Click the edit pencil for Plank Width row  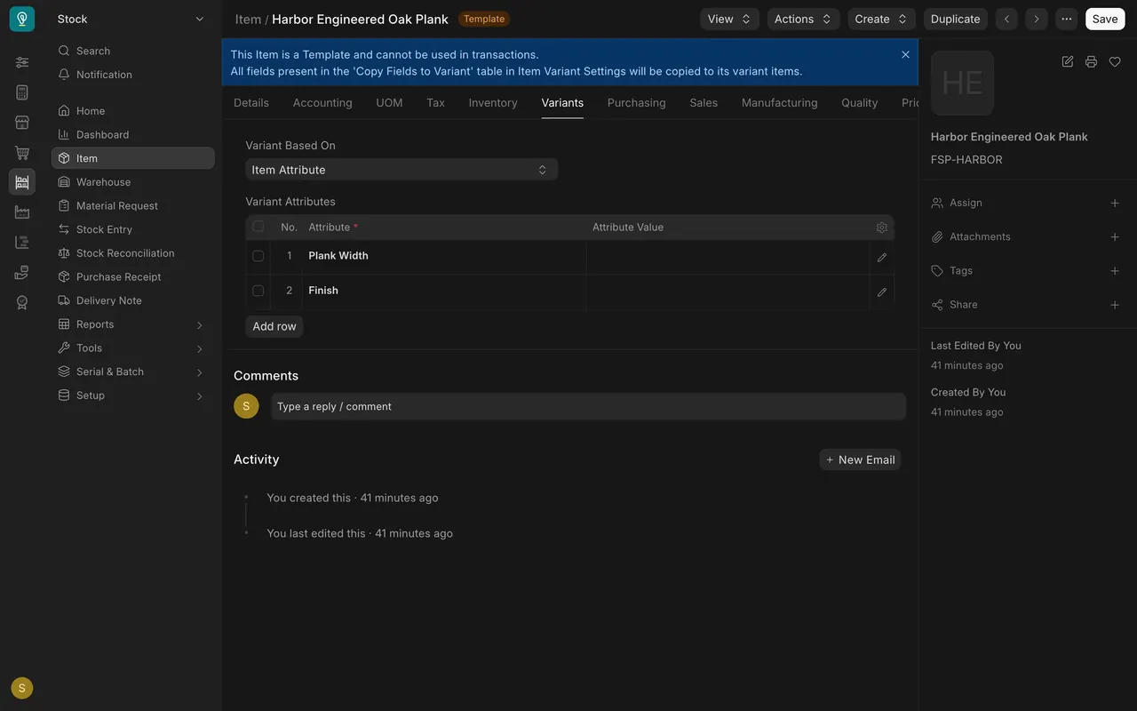click(882, 257)
